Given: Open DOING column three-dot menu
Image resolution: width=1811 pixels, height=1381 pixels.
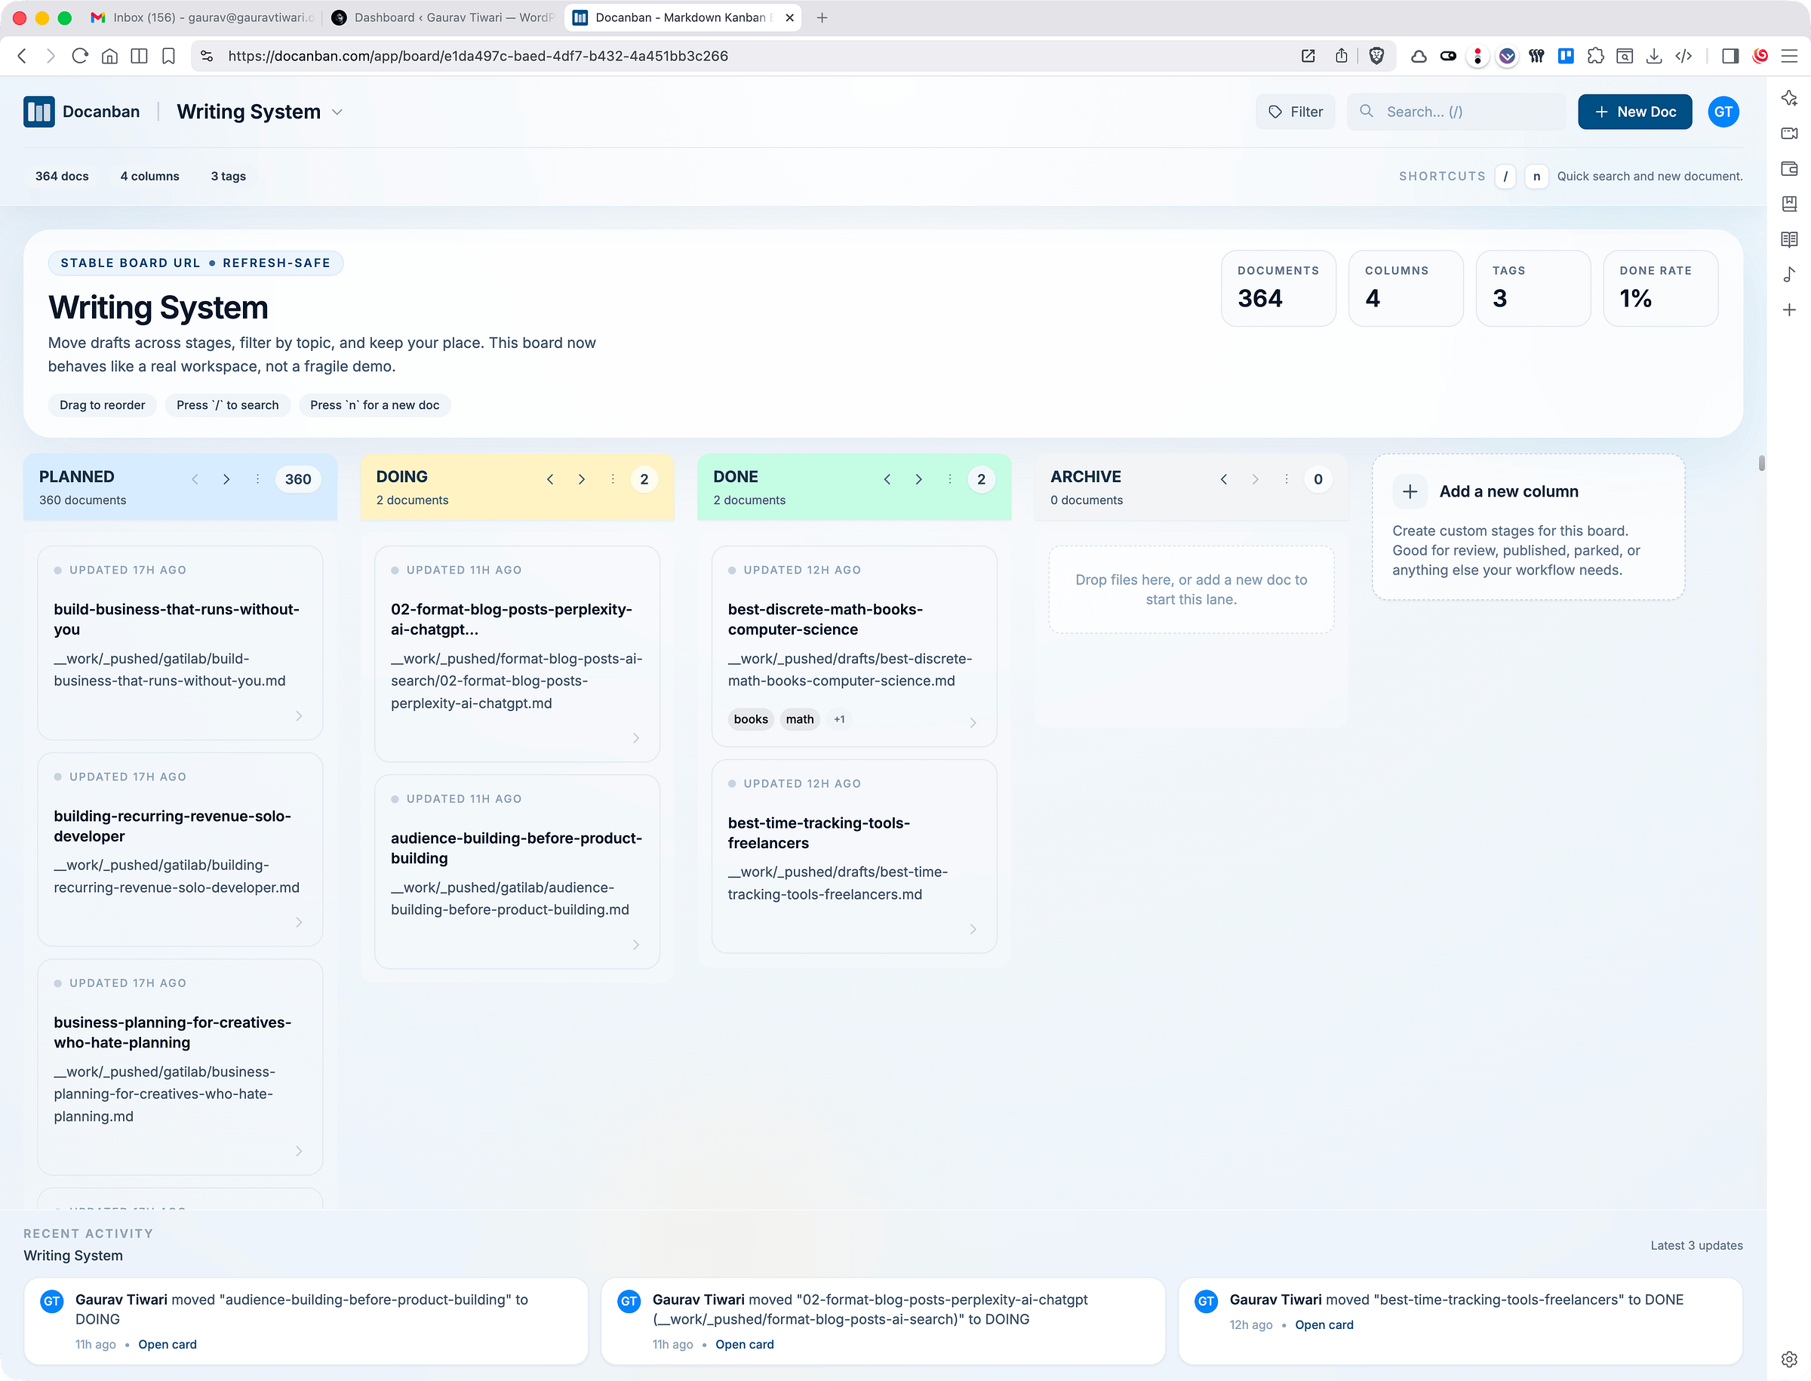Looking at the screenshot, I should [613, 479].
